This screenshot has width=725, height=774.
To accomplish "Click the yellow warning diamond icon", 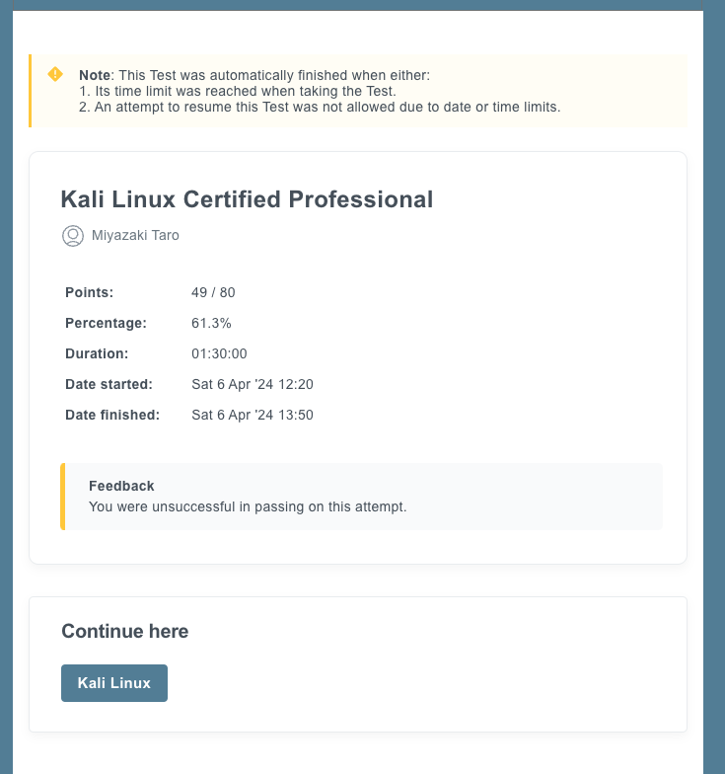I will [x=55, y=75].
